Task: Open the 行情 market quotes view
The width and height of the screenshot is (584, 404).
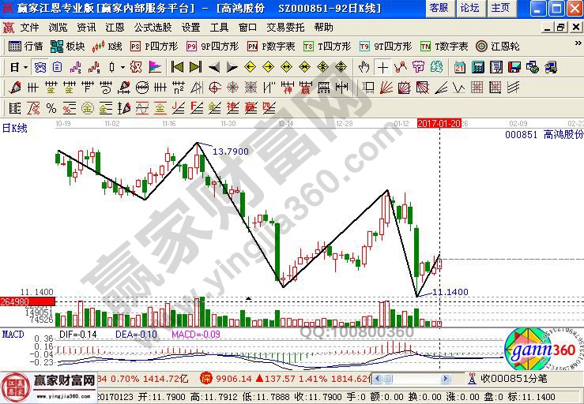Action: point(25,47)
